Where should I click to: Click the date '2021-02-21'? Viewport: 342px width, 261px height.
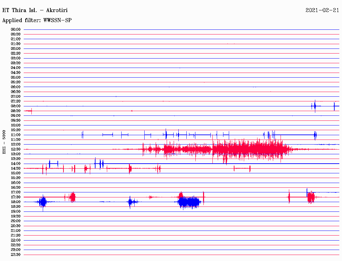tap(322, 10)
